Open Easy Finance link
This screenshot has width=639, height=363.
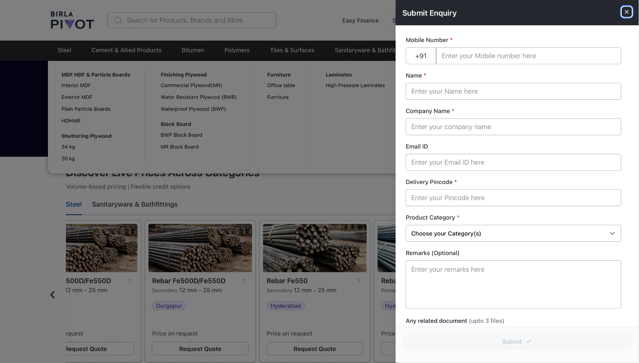tap(360, 21)
